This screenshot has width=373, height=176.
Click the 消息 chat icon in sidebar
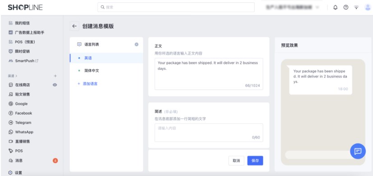click(10, 161)
